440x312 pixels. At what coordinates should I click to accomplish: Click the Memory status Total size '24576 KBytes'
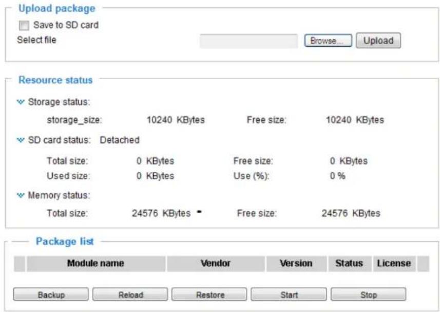[161, 213]
